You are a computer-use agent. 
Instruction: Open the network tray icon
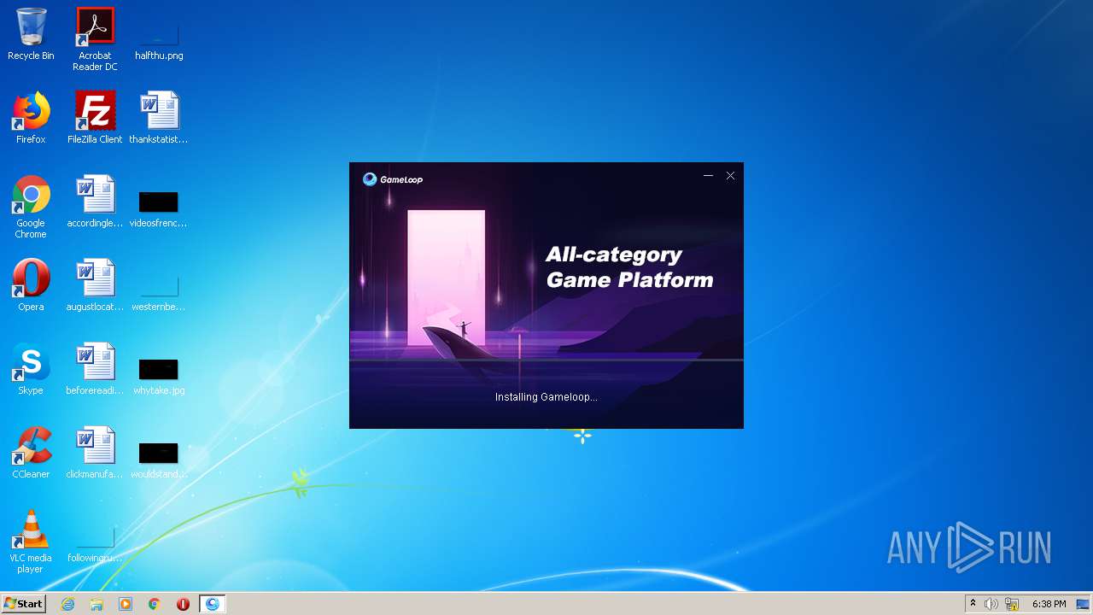pos(1012,604)
